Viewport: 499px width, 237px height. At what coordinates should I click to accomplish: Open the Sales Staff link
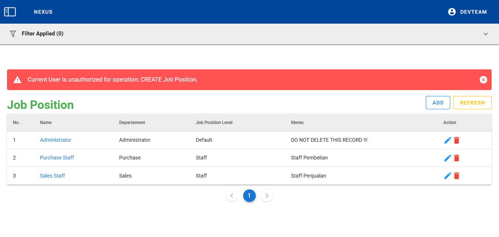pyautogui.click(x=52, y=176)
